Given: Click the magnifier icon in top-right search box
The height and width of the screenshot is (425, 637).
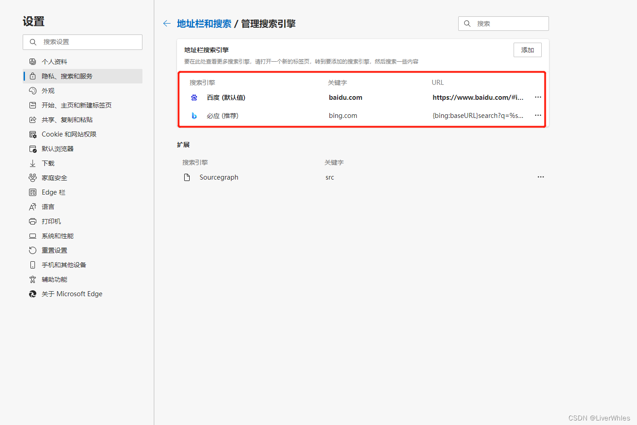Looking at the screenshot, I should 467,24.
